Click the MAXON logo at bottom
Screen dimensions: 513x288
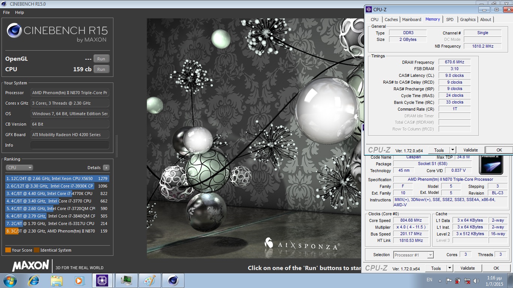30,266
